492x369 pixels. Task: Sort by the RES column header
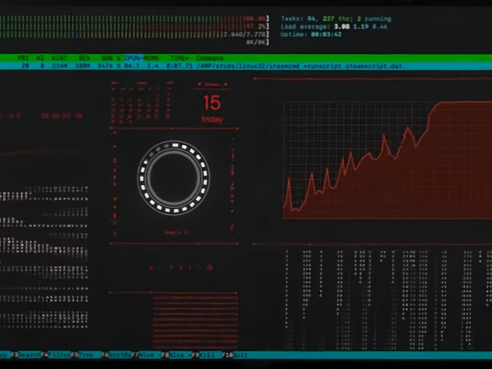click(x=84, y=58)
